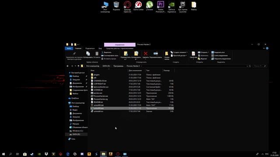Screen dimensions: 280x157
Task: Click the Copy to folder icon
Action: [136, 54]
